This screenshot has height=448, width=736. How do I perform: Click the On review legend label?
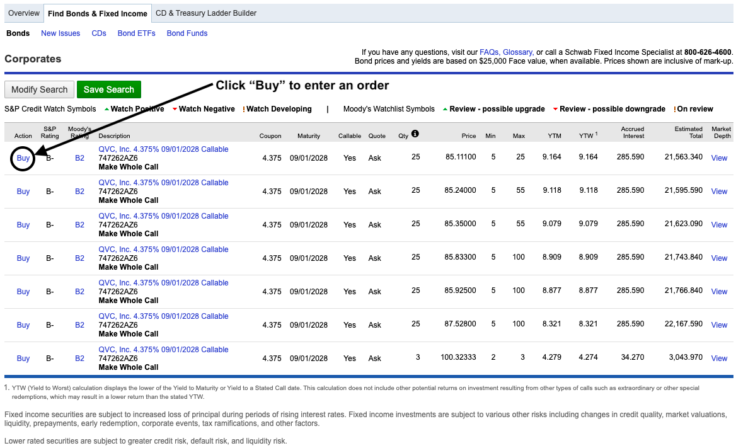pos(694,109)
